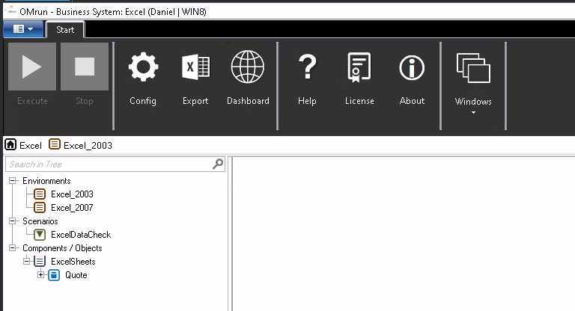
Task: Open Help question mark icon
Action: (307, 67)
